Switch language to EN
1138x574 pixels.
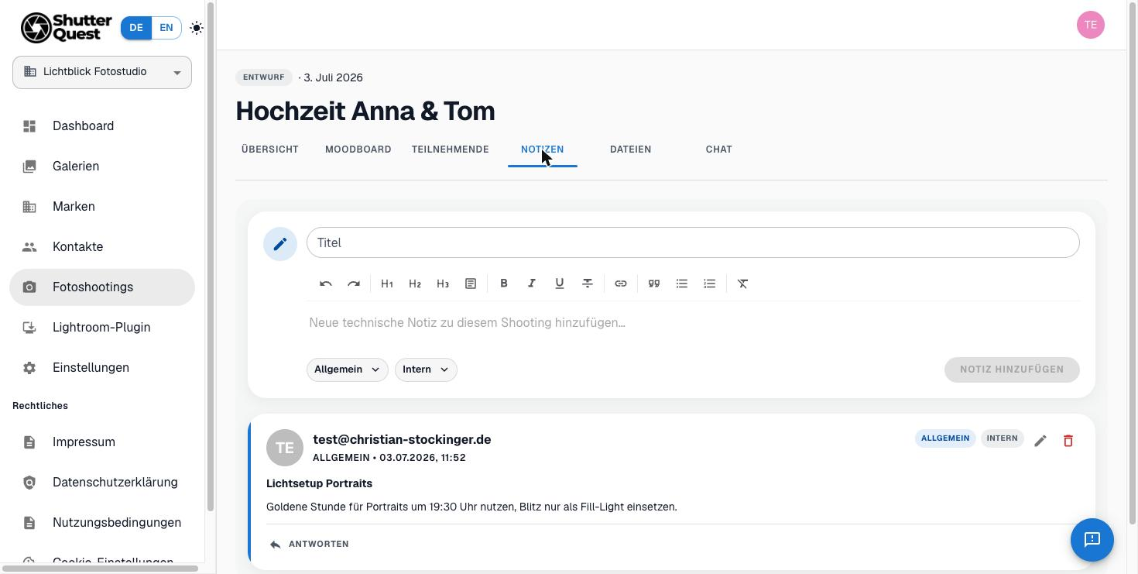tap(166, 28)
